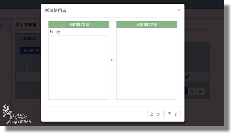The width and height of the screenshot is (231, 133).
Task: Click the 已選擇的群組 list header
Action: coord(147,24)
